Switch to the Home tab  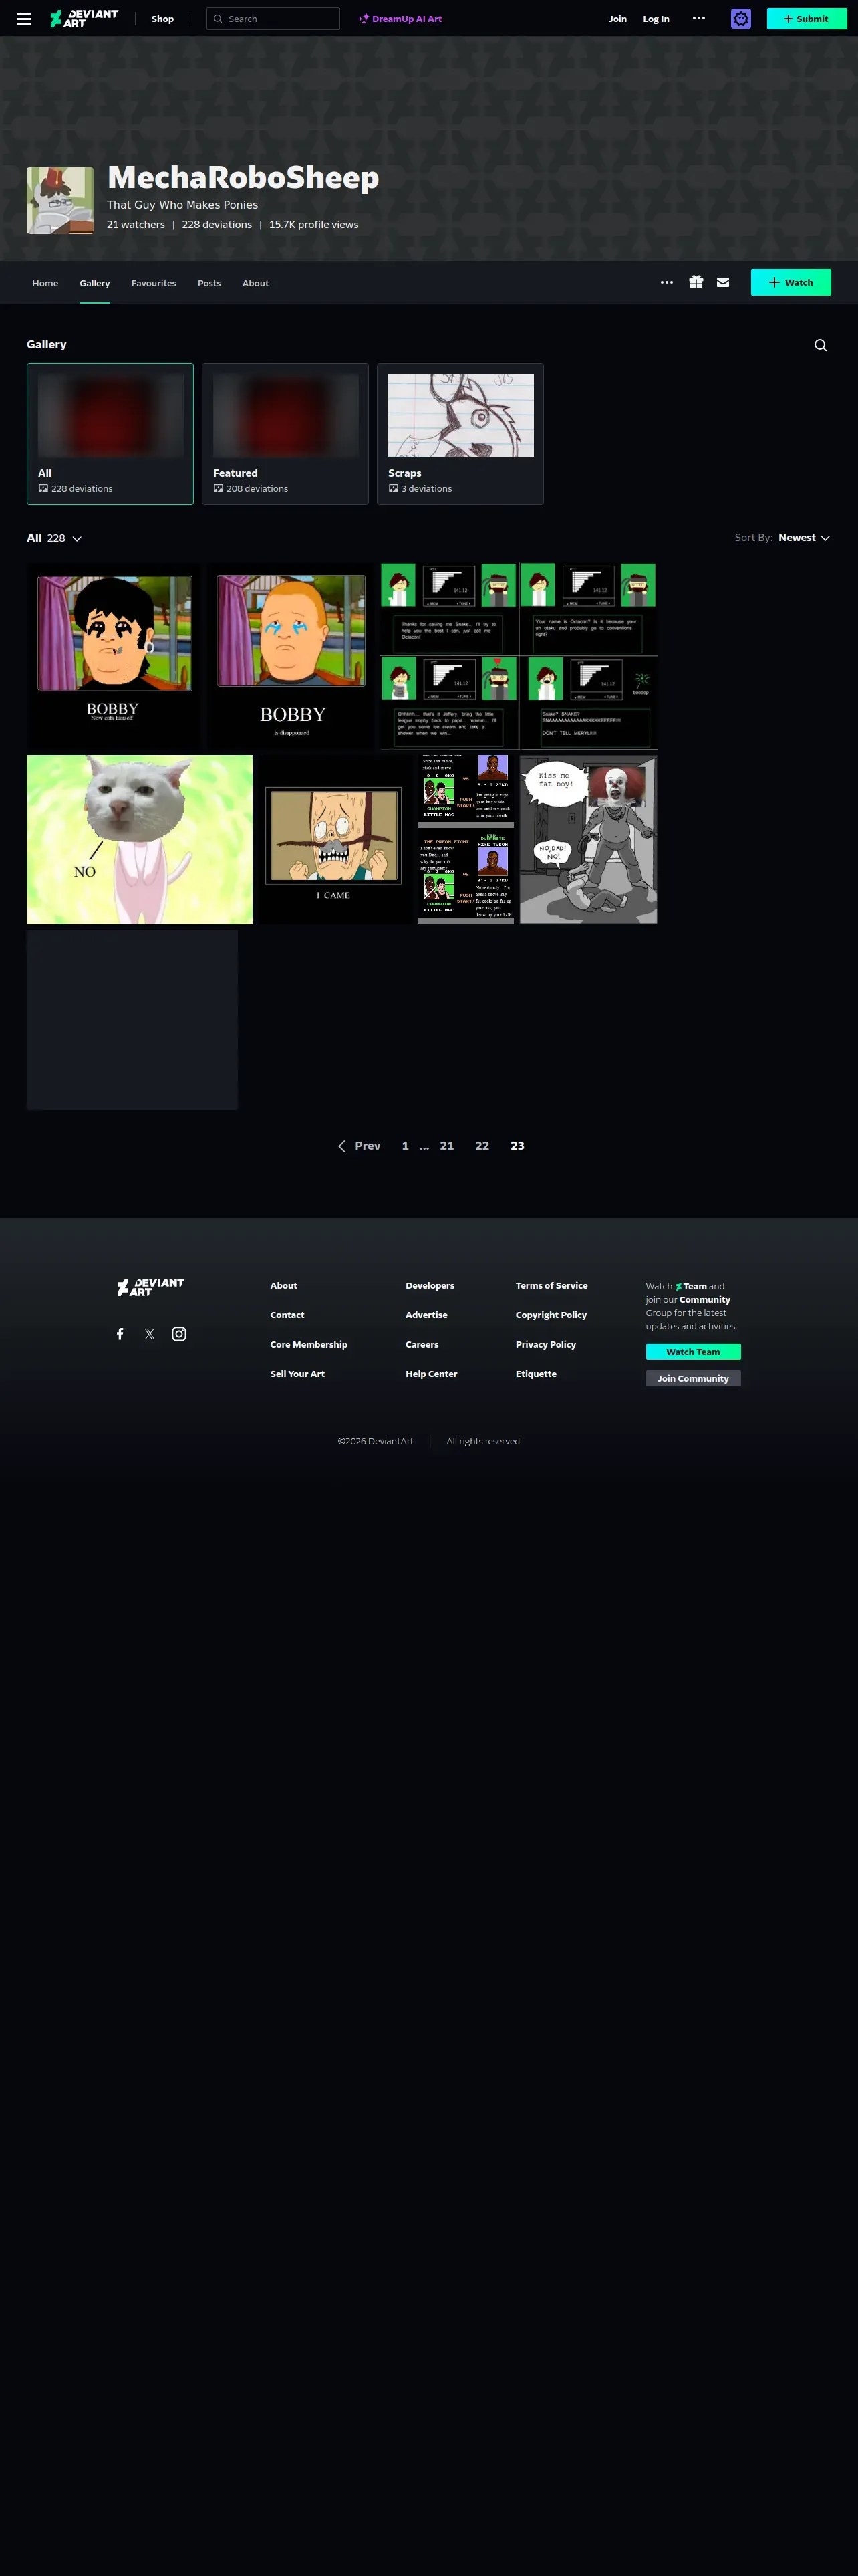[x=45, y=283]
